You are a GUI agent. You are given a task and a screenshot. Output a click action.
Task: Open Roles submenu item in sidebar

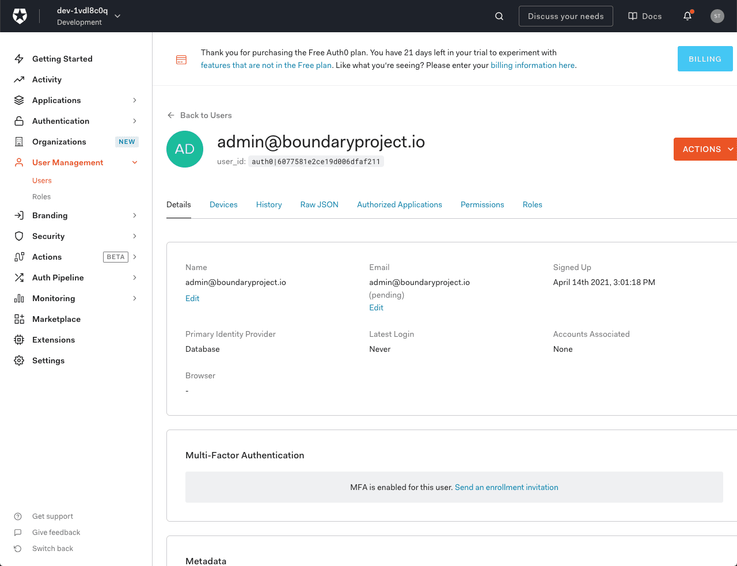point(41,196)
